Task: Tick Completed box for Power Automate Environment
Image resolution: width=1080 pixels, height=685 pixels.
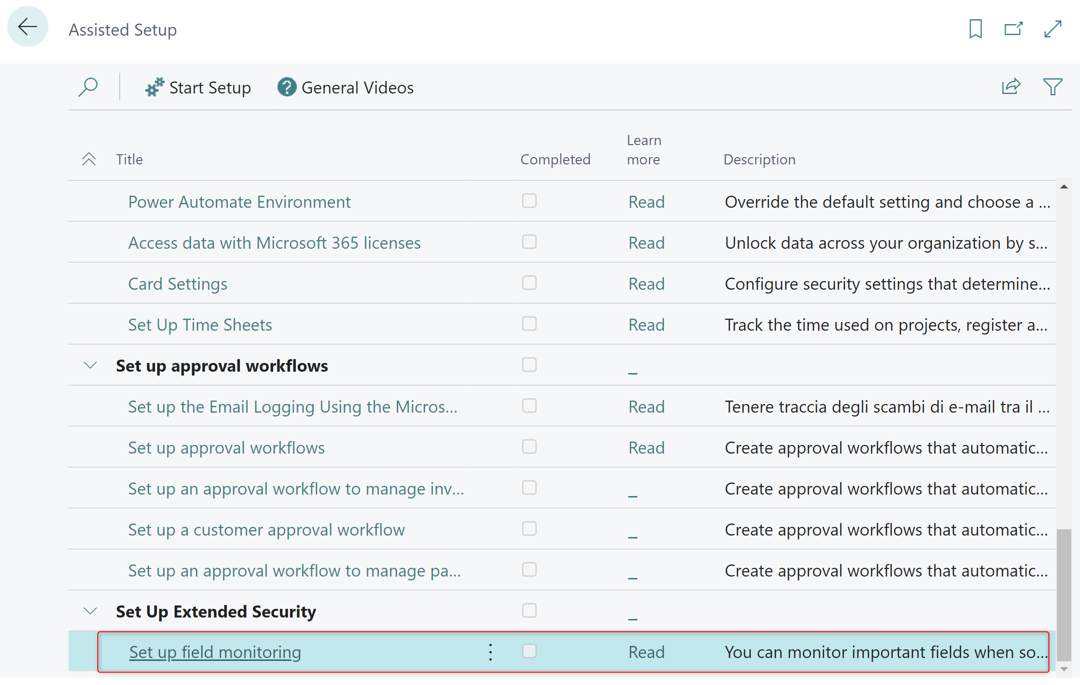Action: (x=529, y=201)
